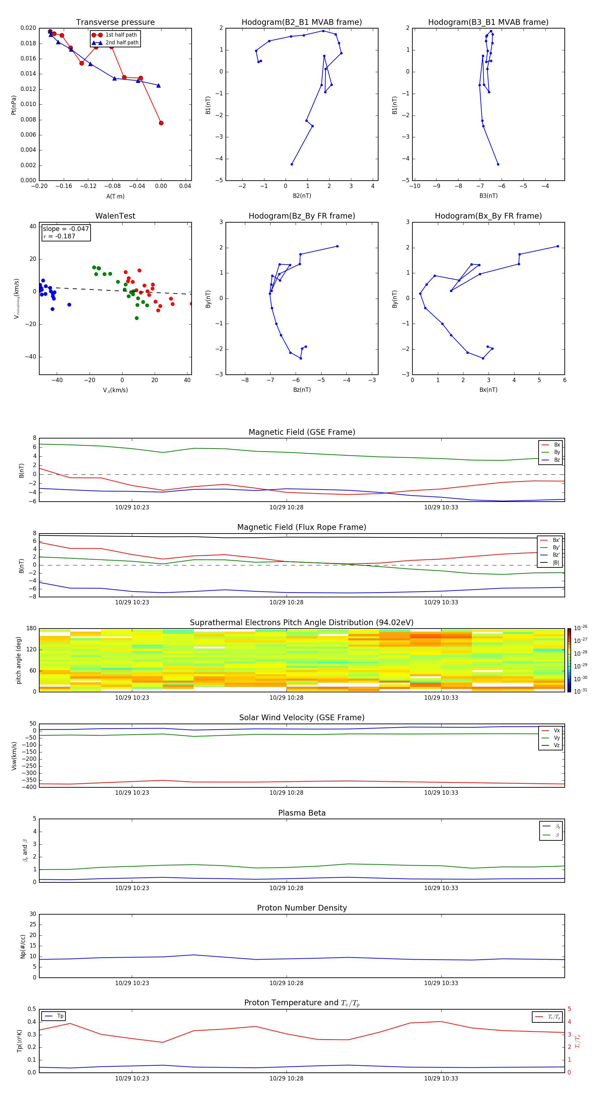Click '10/29 10:23' tick under Plasma Beta plot
604x1108 pixels.
[x=132, y=888]
